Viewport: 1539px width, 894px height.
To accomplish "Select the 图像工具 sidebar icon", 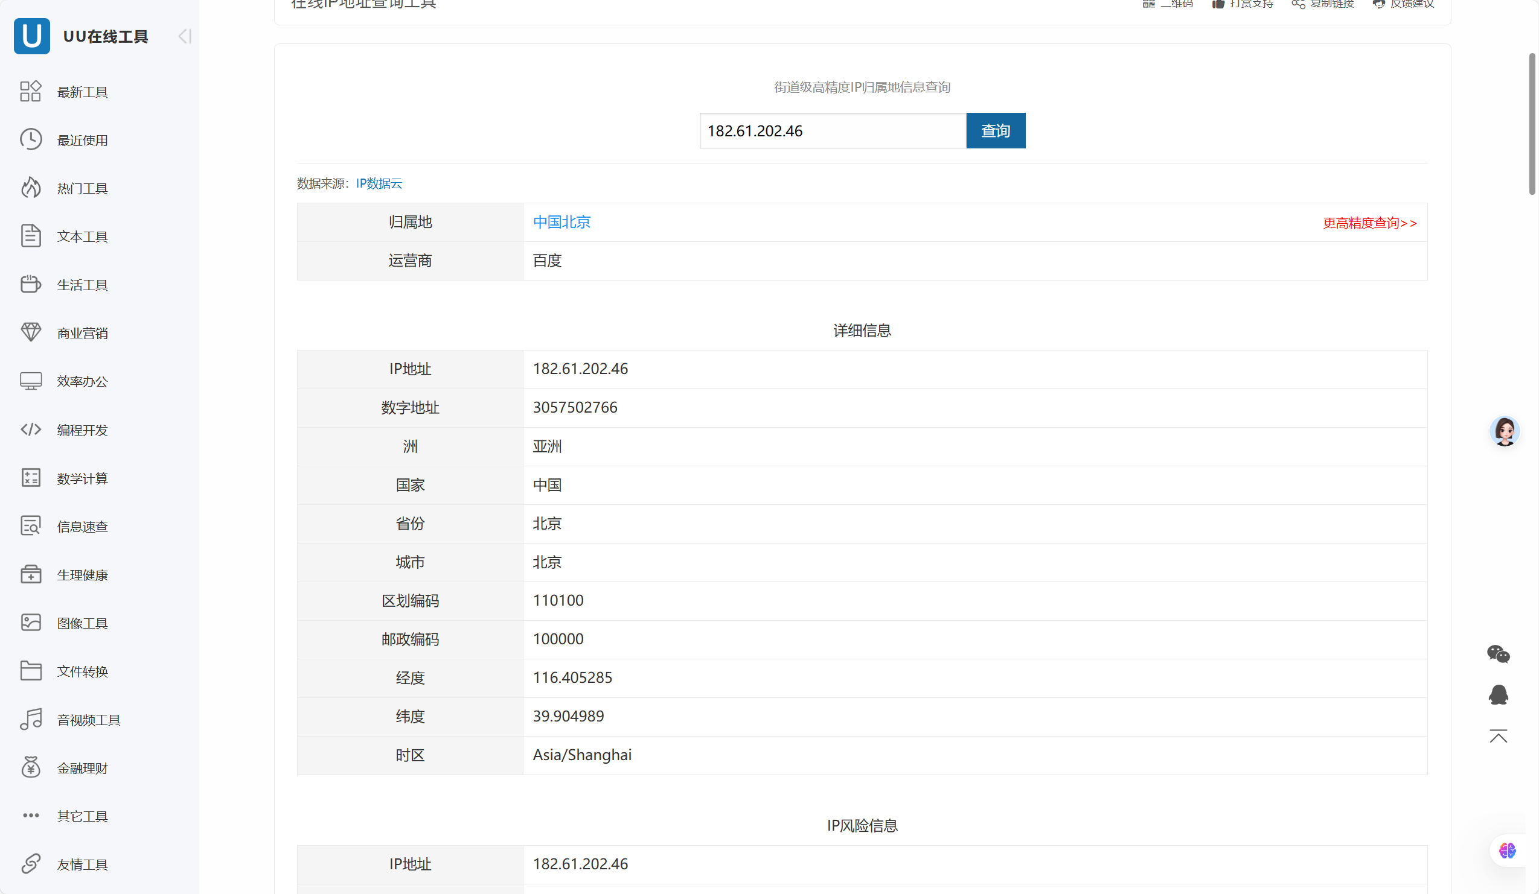I will (31, 623).
